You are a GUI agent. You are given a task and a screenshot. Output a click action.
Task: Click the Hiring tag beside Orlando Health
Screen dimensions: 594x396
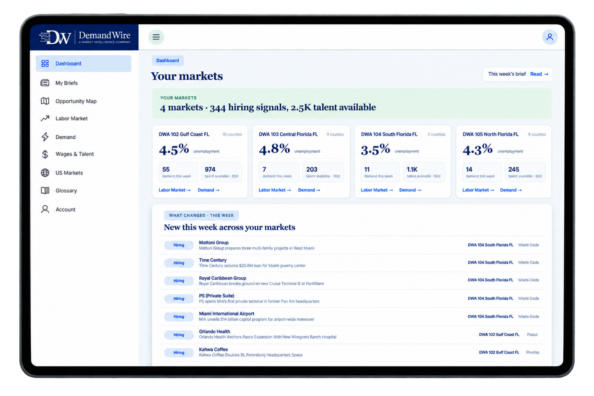(179, 335)
